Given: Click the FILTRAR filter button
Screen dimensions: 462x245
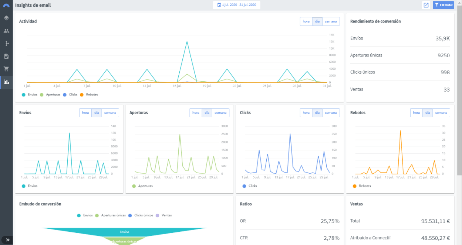Looking at the screenshot, I should 443,5.
